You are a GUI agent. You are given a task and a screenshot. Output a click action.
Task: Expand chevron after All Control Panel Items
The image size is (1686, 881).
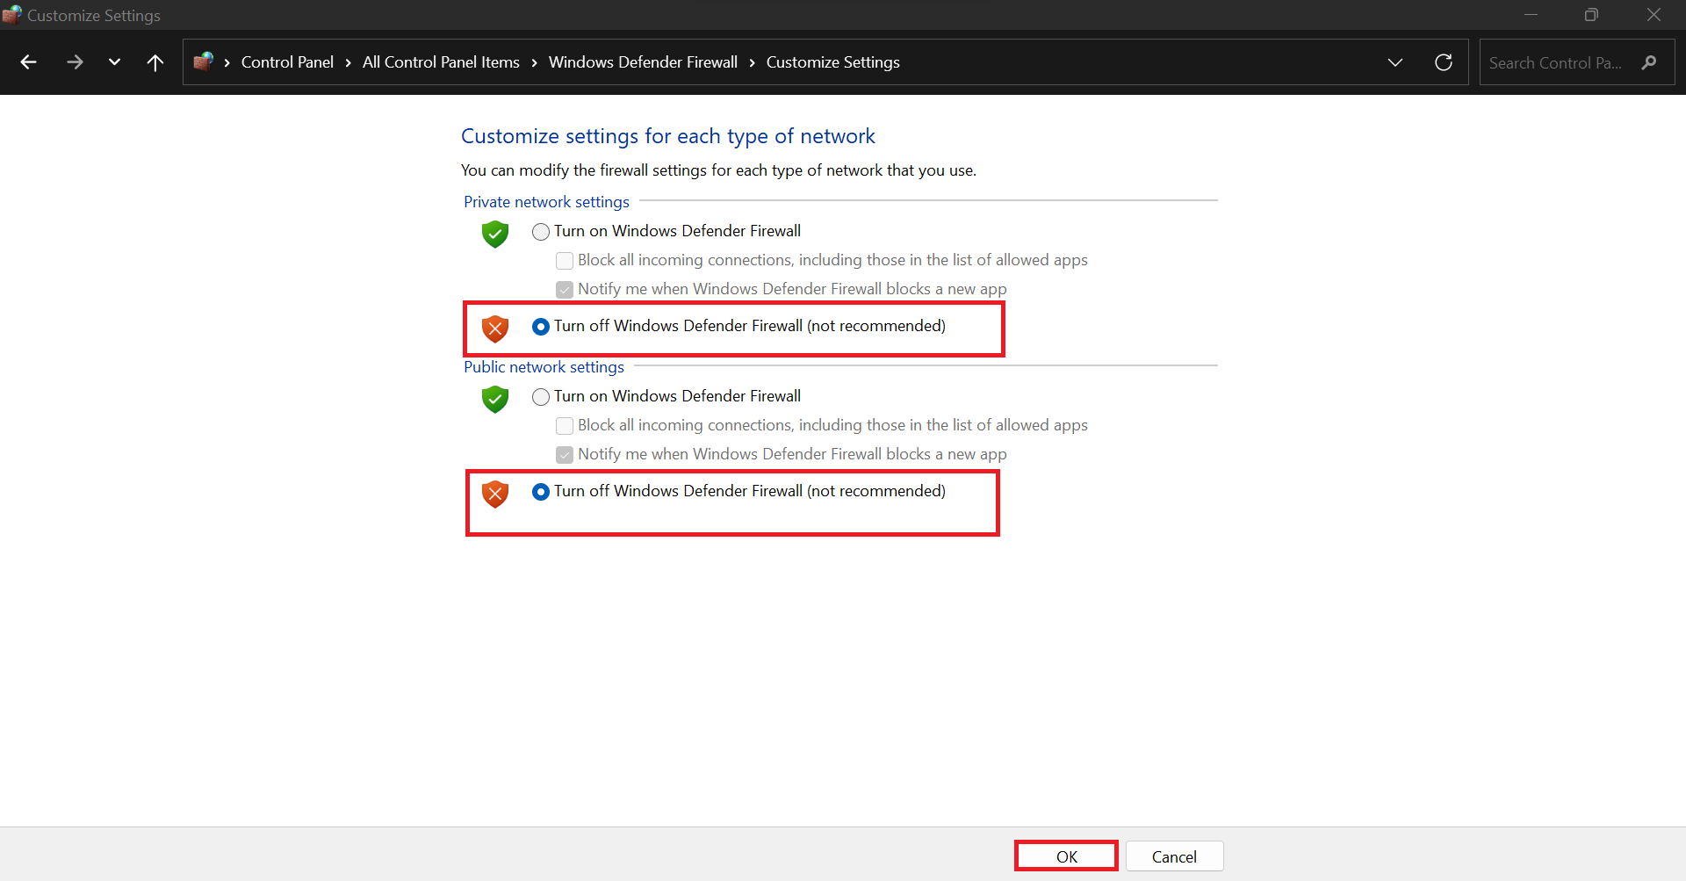[x=534, y=62]
